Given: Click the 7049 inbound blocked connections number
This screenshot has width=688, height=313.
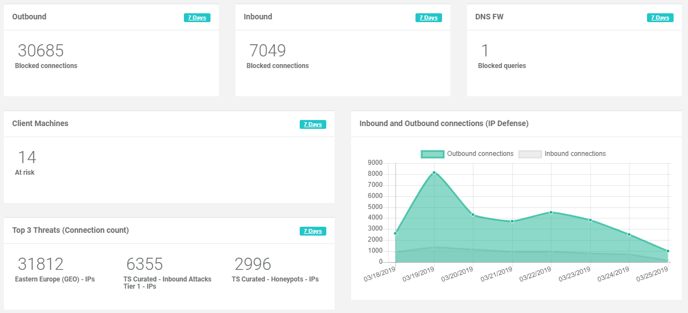Looking at the screenshot, I should point(268,51).
